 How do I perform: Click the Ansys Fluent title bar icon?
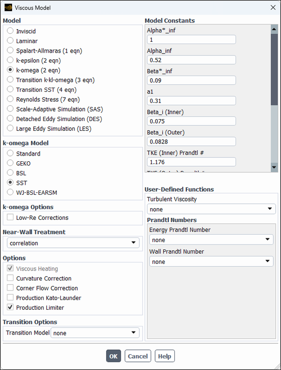(x=8, y=8)
